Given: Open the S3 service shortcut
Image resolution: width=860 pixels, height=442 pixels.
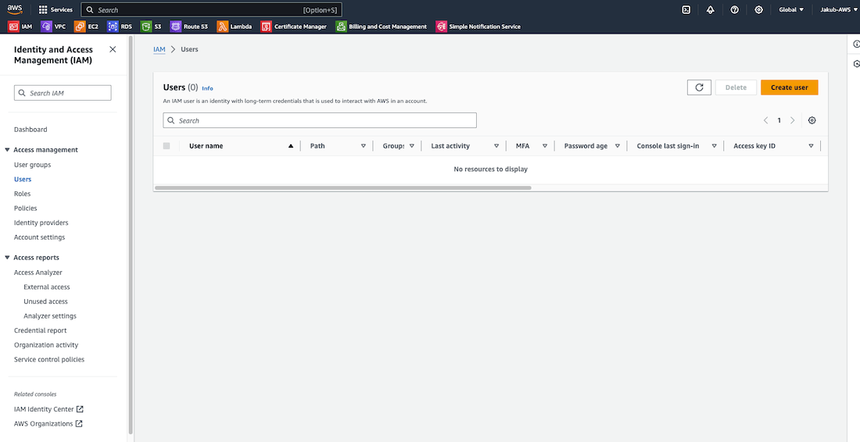Looking at the screenshot, I should click(x=152, y=27).
